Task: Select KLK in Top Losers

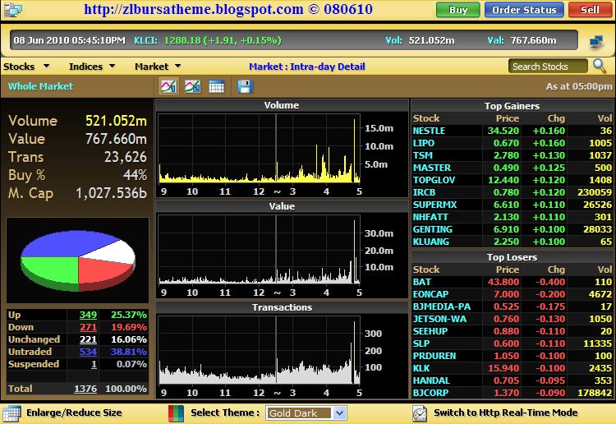Action: pyautogui.click(x=421, y=368)
